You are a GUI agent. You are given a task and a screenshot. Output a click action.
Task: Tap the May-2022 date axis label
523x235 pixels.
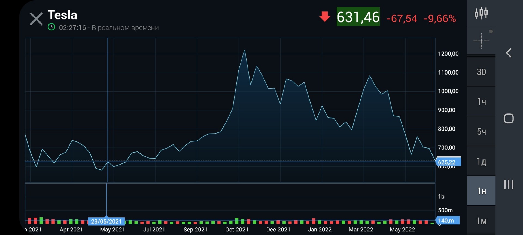pos(402,230)
